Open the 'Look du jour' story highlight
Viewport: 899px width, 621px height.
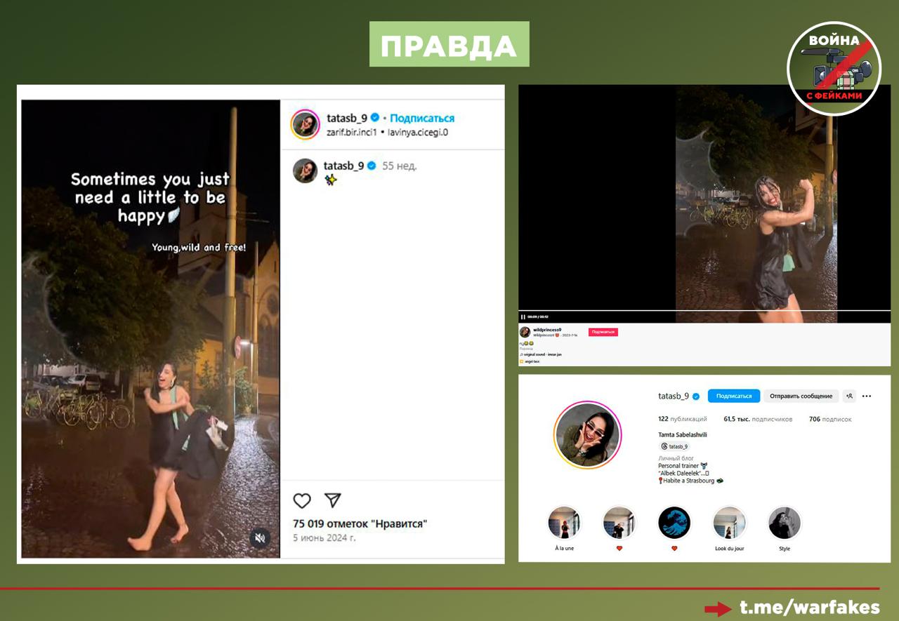(x=729, y=523)
